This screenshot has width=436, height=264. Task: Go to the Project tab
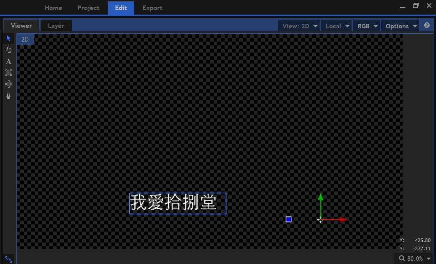click(89, 8)
